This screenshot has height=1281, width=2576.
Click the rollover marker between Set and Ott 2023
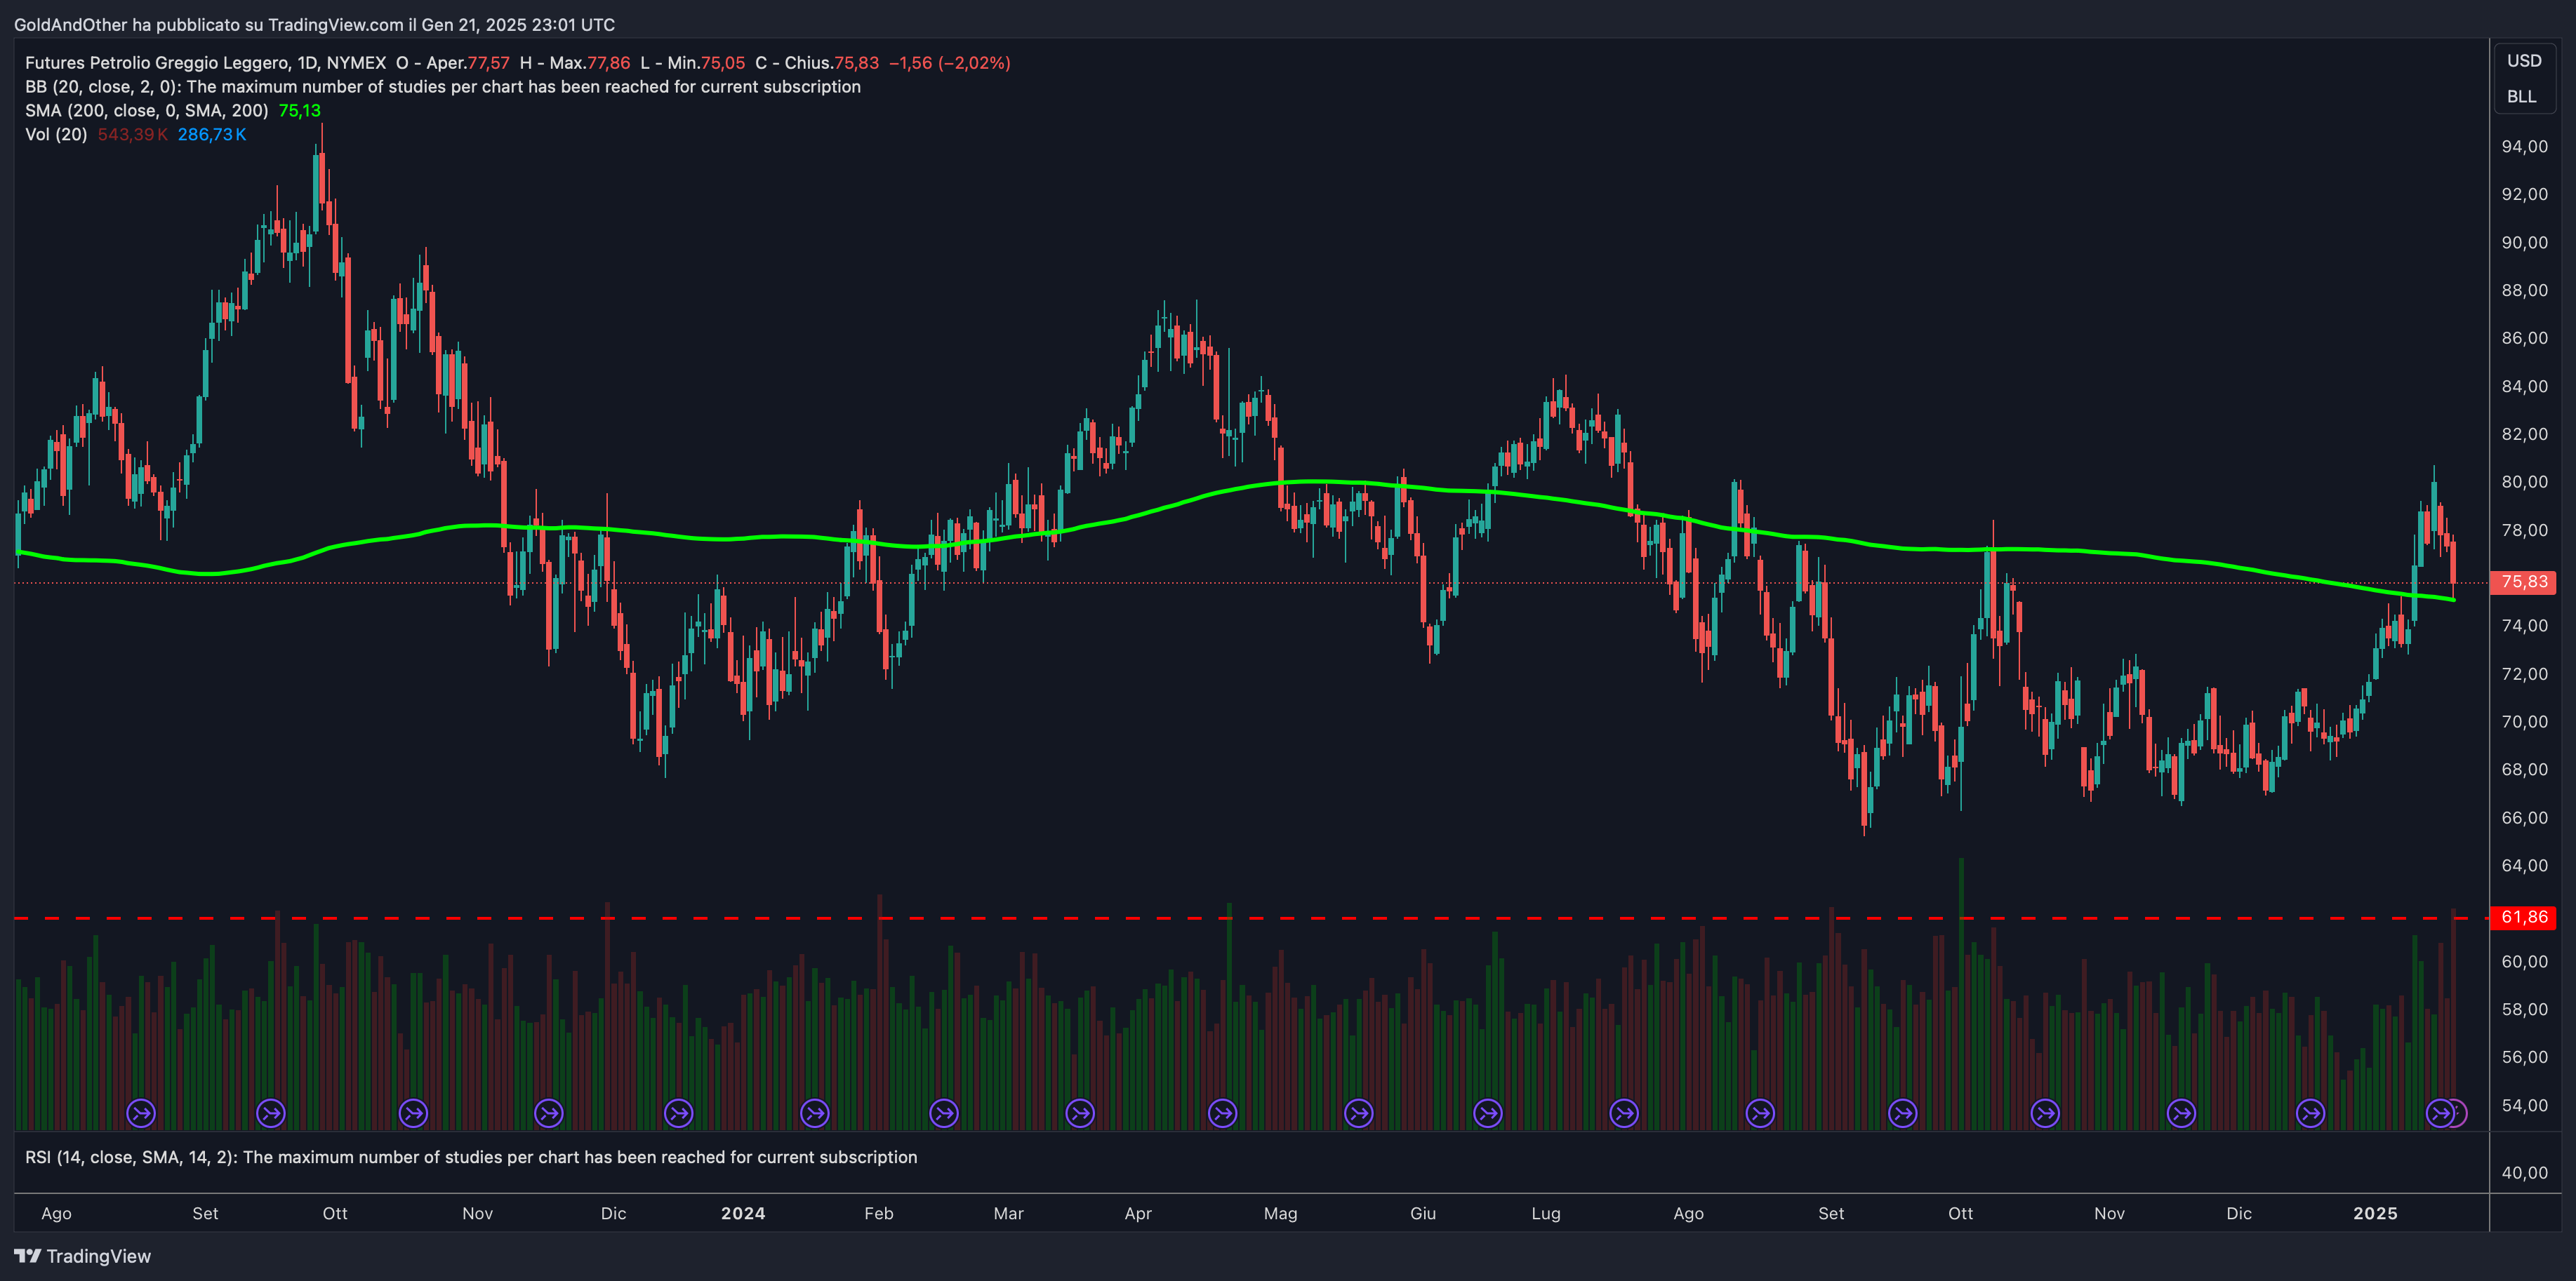[271, 1112]
